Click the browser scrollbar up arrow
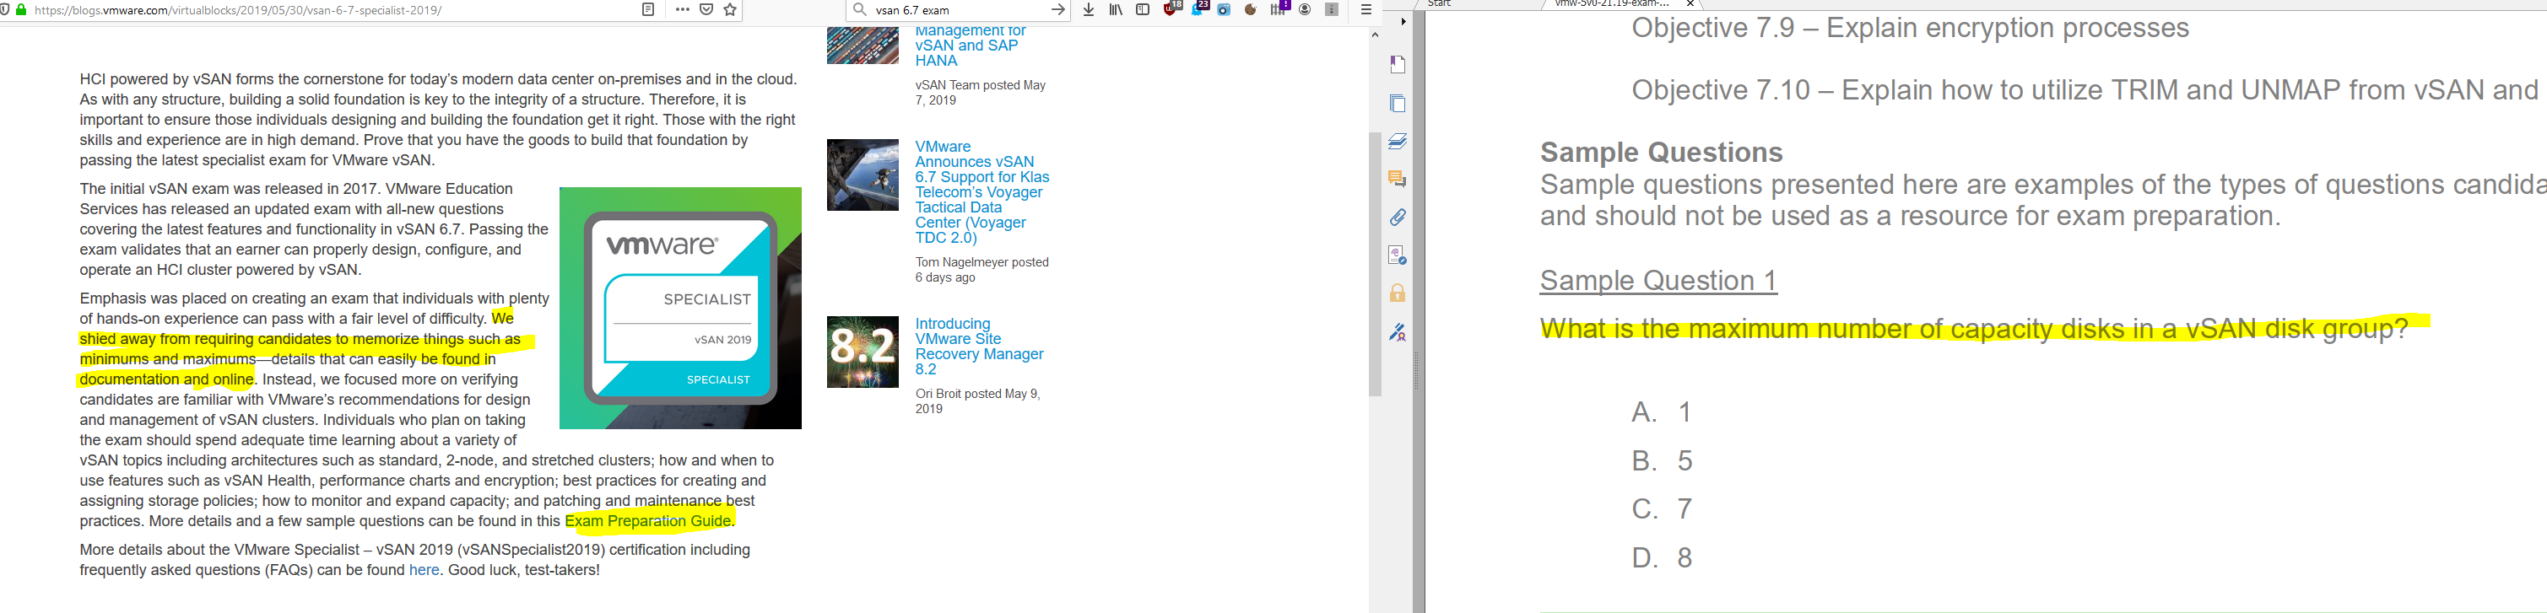 [1375, 35]
